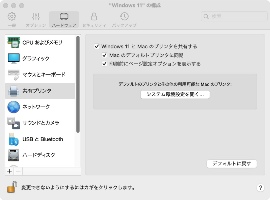Image resolution: width=270 pixels, height=200 pixels.
Task: Toggle 印刷前にページ設定オプションを表示する checkbox
Action: [x=105, y=64]
